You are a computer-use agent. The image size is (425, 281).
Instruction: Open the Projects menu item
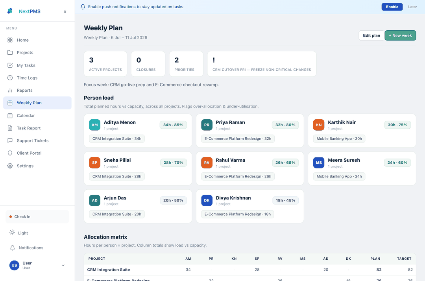[x=37, y=53]
